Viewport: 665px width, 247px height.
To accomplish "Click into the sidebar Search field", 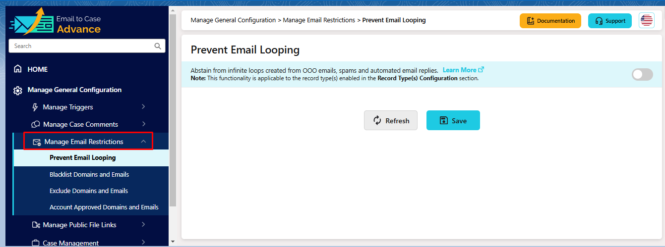I will (x=79, y=46).
